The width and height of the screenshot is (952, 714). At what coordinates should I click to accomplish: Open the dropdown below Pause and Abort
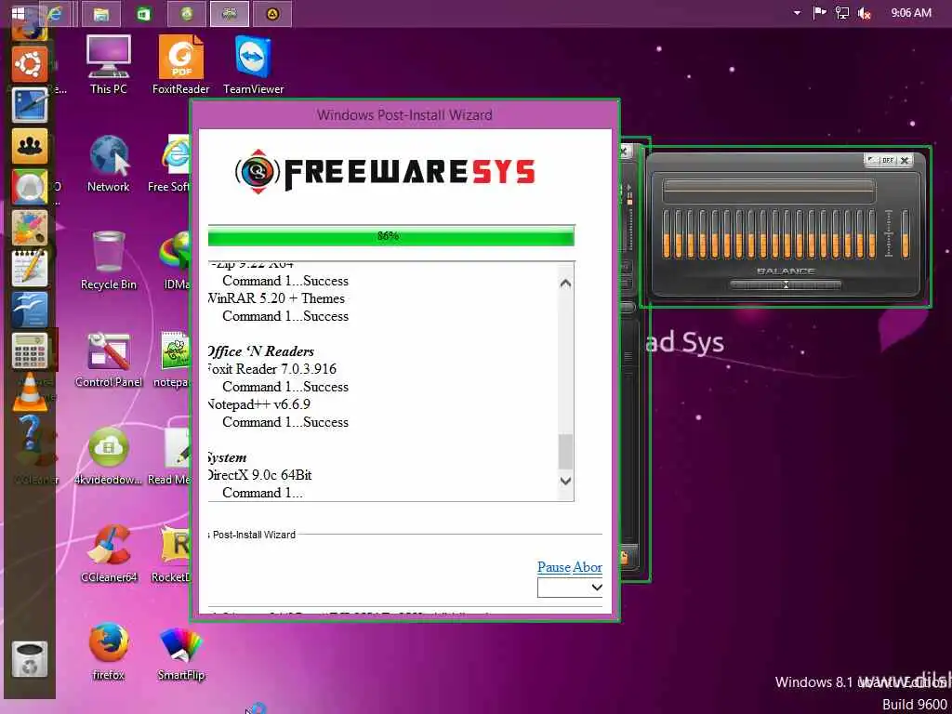point(570,588)
